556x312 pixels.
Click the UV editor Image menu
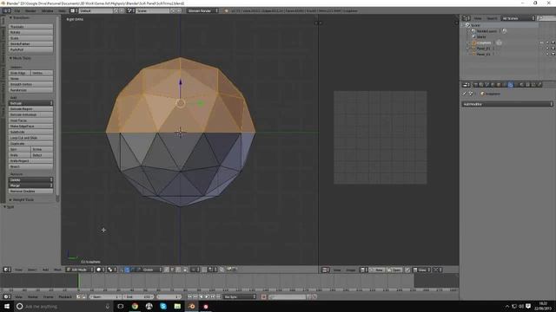[350, 270]
